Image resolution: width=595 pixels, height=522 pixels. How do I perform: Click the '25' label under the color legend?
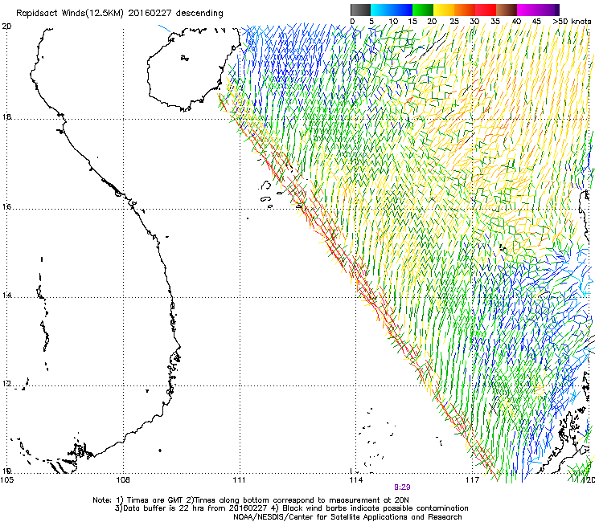click(454, 21)
